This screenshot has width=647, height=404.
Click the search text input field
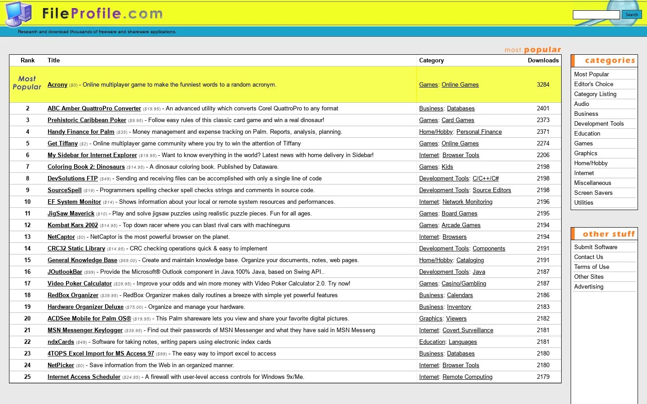tap(596, 15)
